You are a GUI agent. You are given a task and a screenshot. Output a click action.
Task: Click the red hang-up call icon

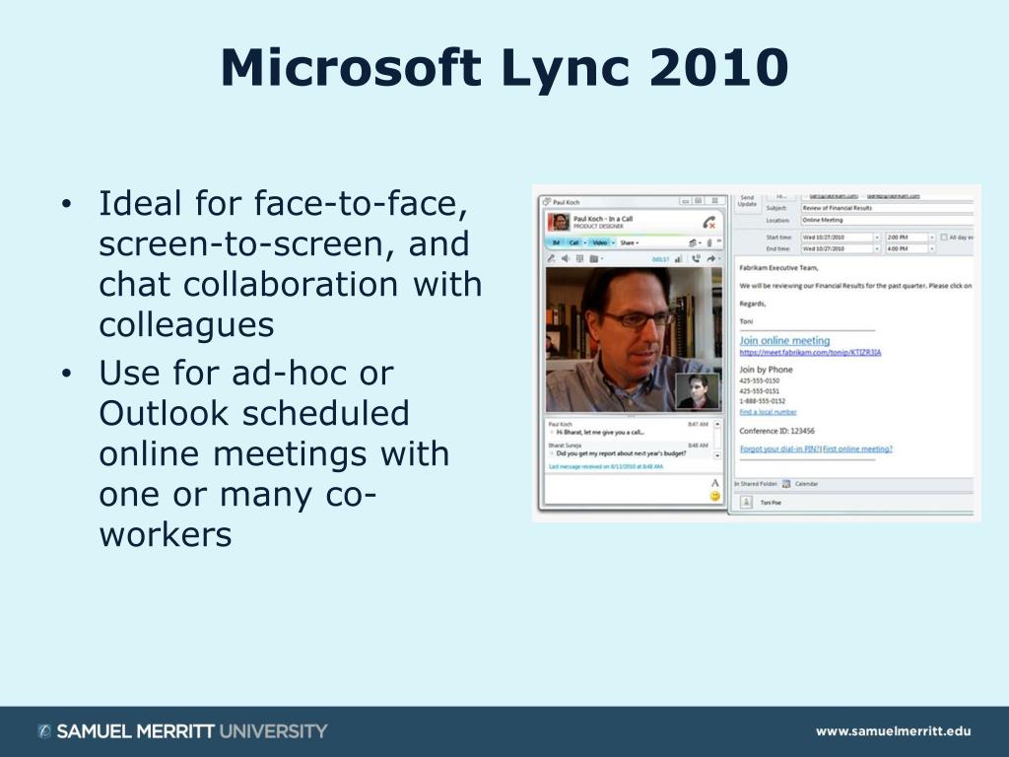tap(709, 223)
